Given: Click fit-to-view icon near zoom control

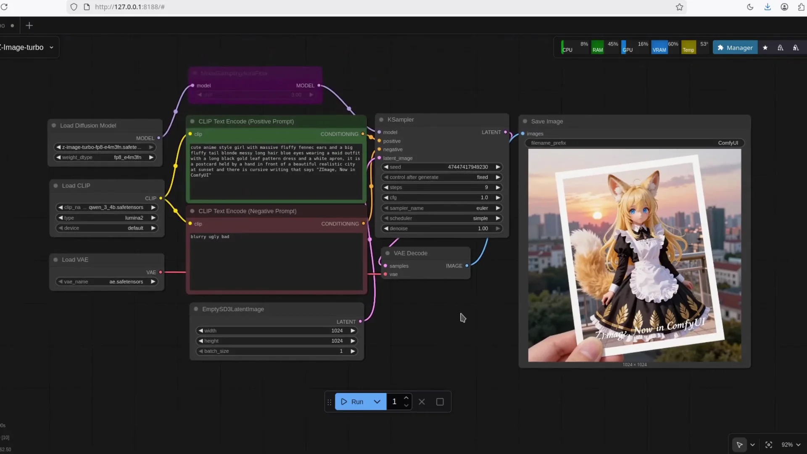Looking at the screenshot, I should (768, 444).
